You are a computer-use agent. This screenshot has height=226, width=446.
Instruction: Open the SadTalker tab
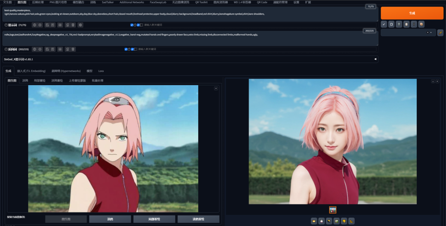click(x=108, y=2)
